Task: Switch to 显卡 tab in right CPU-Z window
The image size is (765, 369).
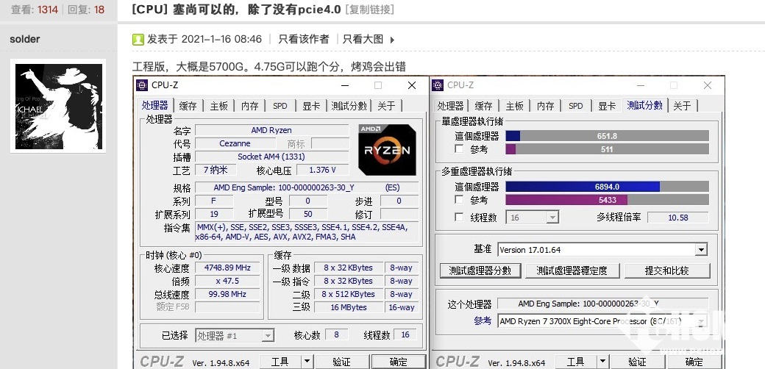Action: tap(607, 106)
